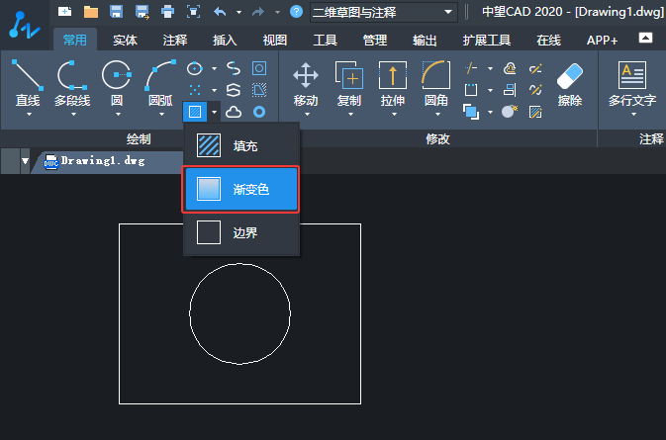Screen dimensions: 666x440
Task: Click the plot preview icon beside Print
Action: point(194,12)
